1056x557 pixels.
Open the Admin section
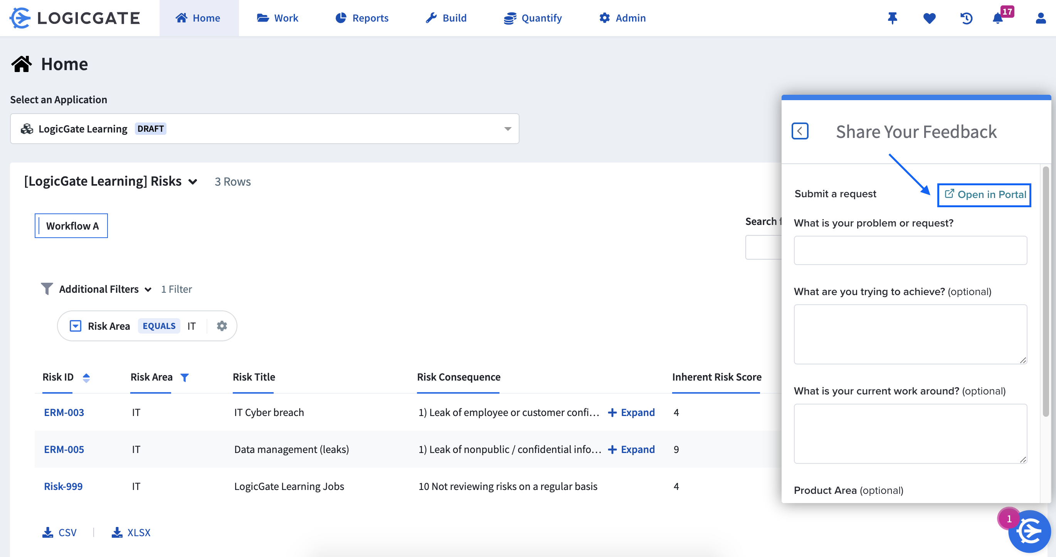tap(622, 18)
